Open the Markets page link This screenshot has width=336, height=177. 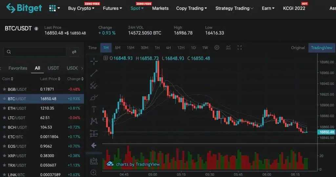(x=160, y=8)
